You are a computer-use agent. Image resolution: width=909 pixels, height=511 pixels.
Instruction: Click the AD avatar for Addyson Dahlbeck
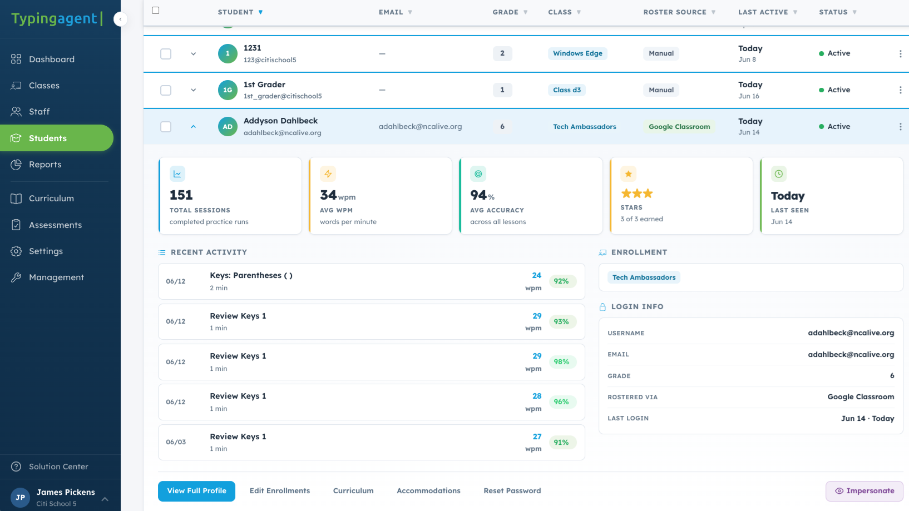[228, 127]
